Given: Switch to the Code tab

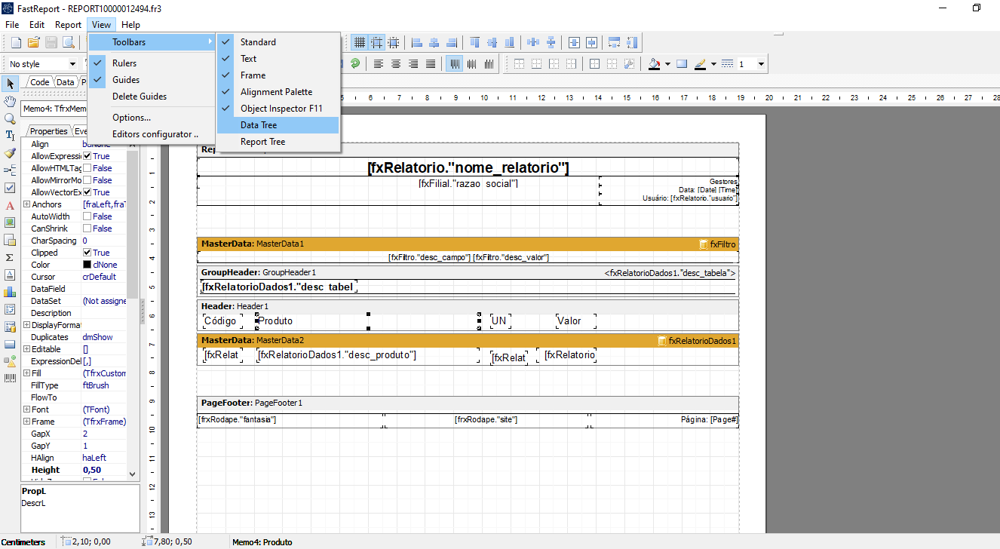Looking at the screenshot, I should tap(39, 83).
